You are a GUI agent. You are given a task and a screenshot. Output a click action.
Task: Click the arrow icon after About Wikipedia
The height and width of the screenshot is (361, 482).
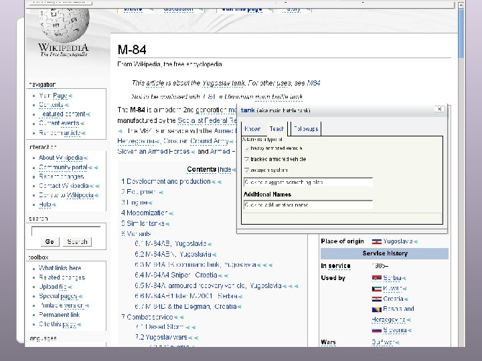[x=86, y=158]
